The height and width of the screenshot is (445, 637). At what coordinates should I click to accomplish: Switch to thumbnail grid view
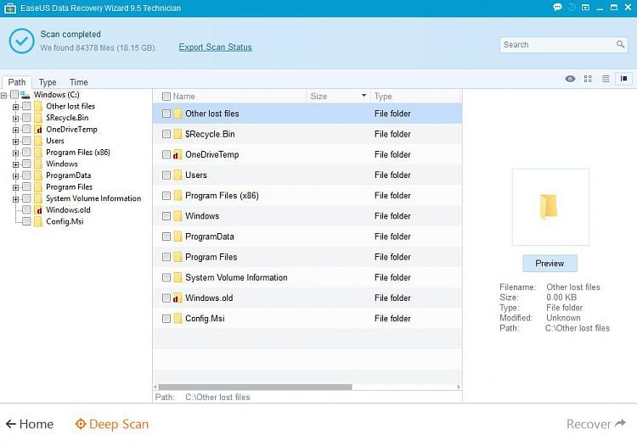[588, 79]
